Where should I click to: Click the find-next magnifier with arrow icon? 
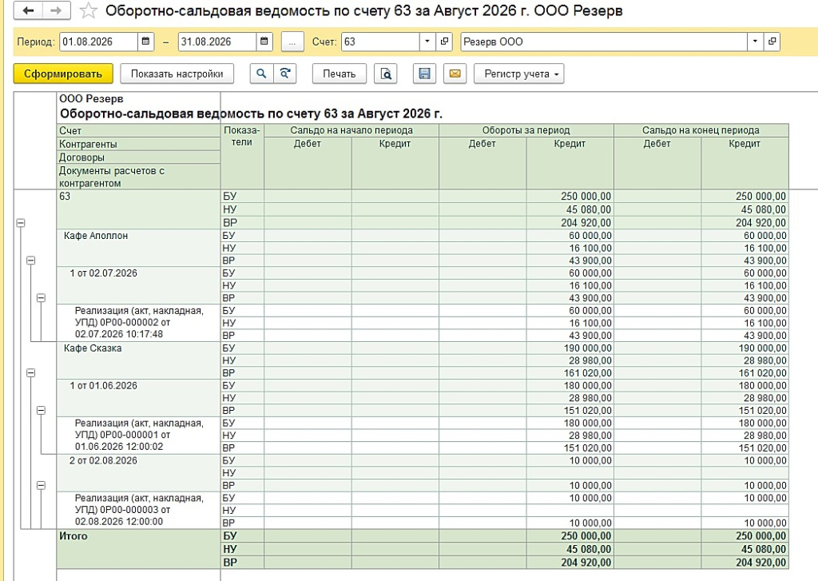point(285,74)
